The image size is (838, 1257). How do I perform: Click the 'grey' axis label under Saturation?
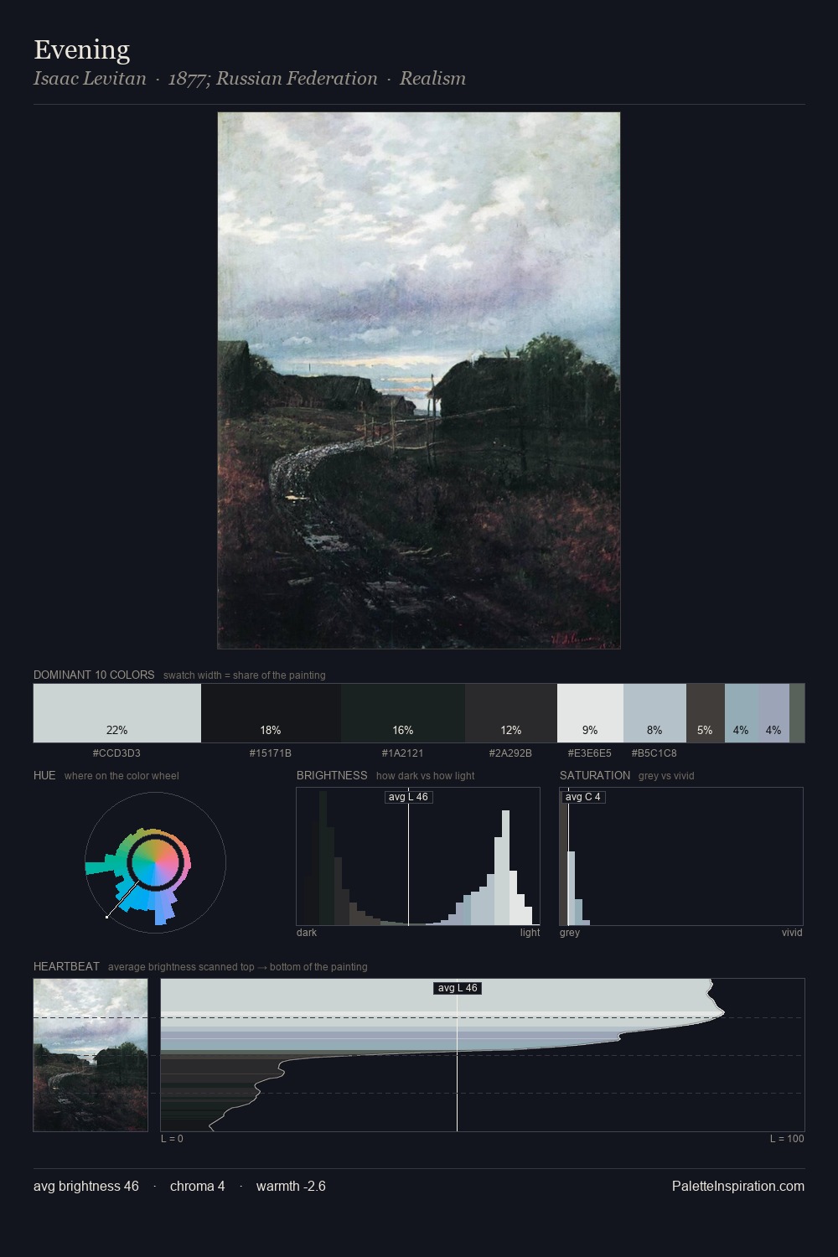[570, 933]
